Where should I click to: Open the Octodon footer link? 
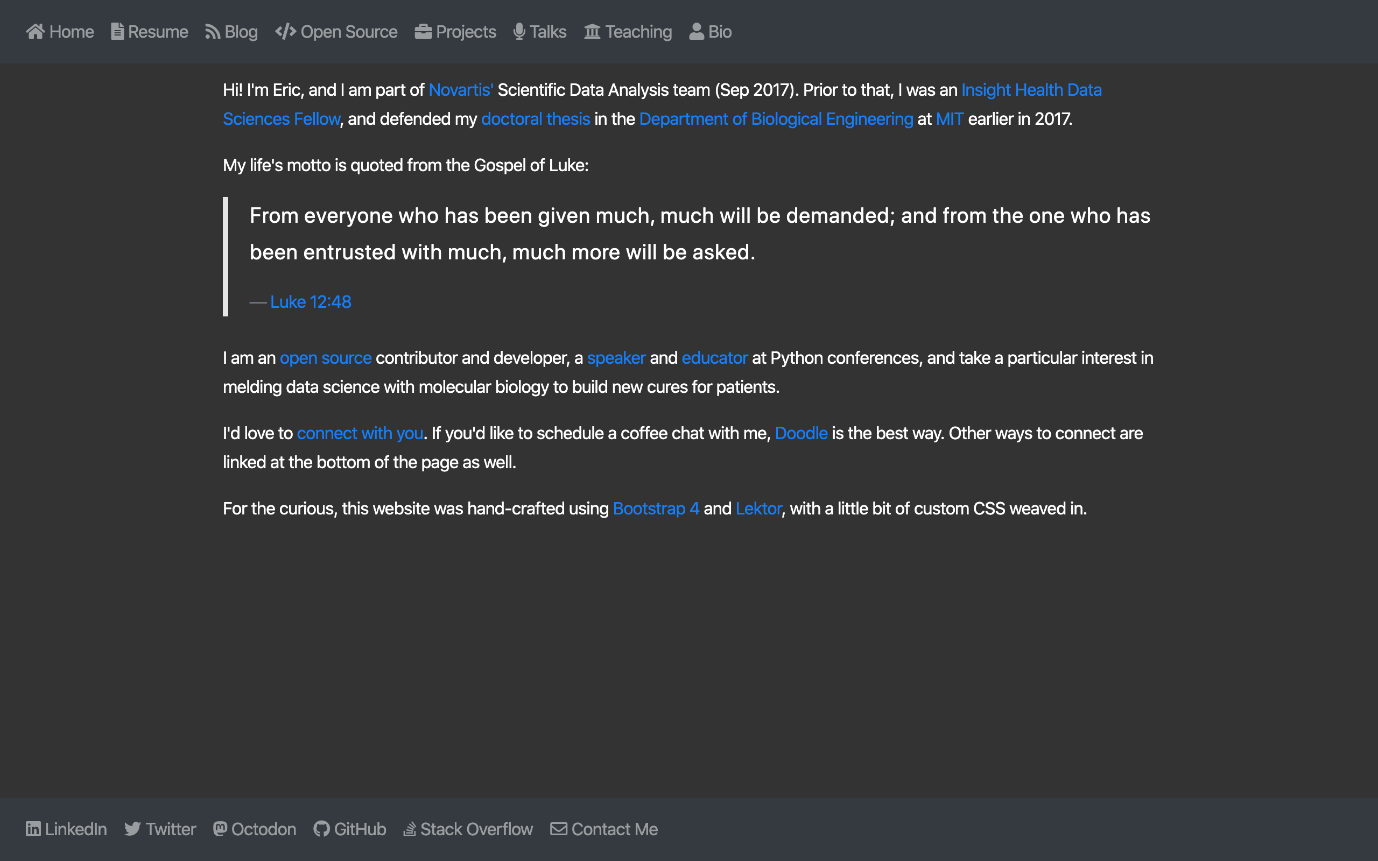255,829
